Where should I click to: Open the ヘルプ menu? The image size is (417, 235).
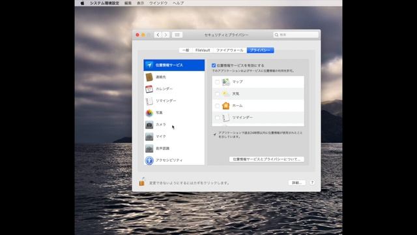(178, 3)
